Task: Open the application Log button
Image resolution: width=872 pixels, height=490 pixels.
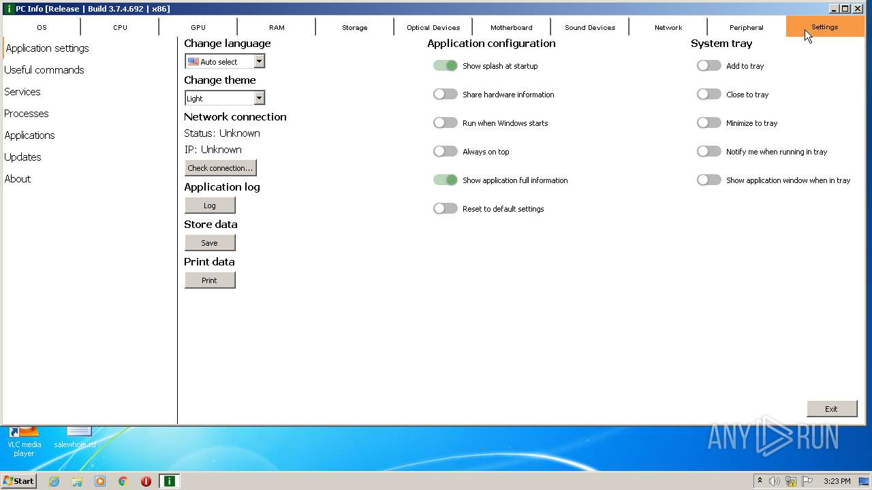Action: coord(210,206)
